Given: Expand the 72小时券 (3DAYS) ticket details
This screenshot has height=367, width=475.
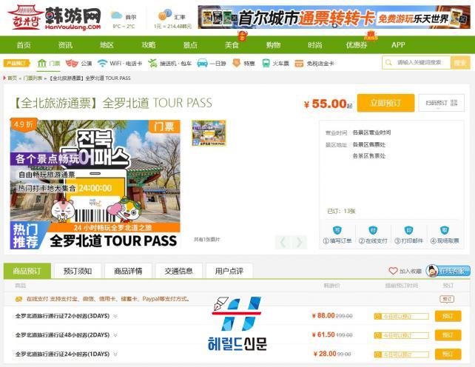Looking at the screenshot, I should (x=115, y=316).
